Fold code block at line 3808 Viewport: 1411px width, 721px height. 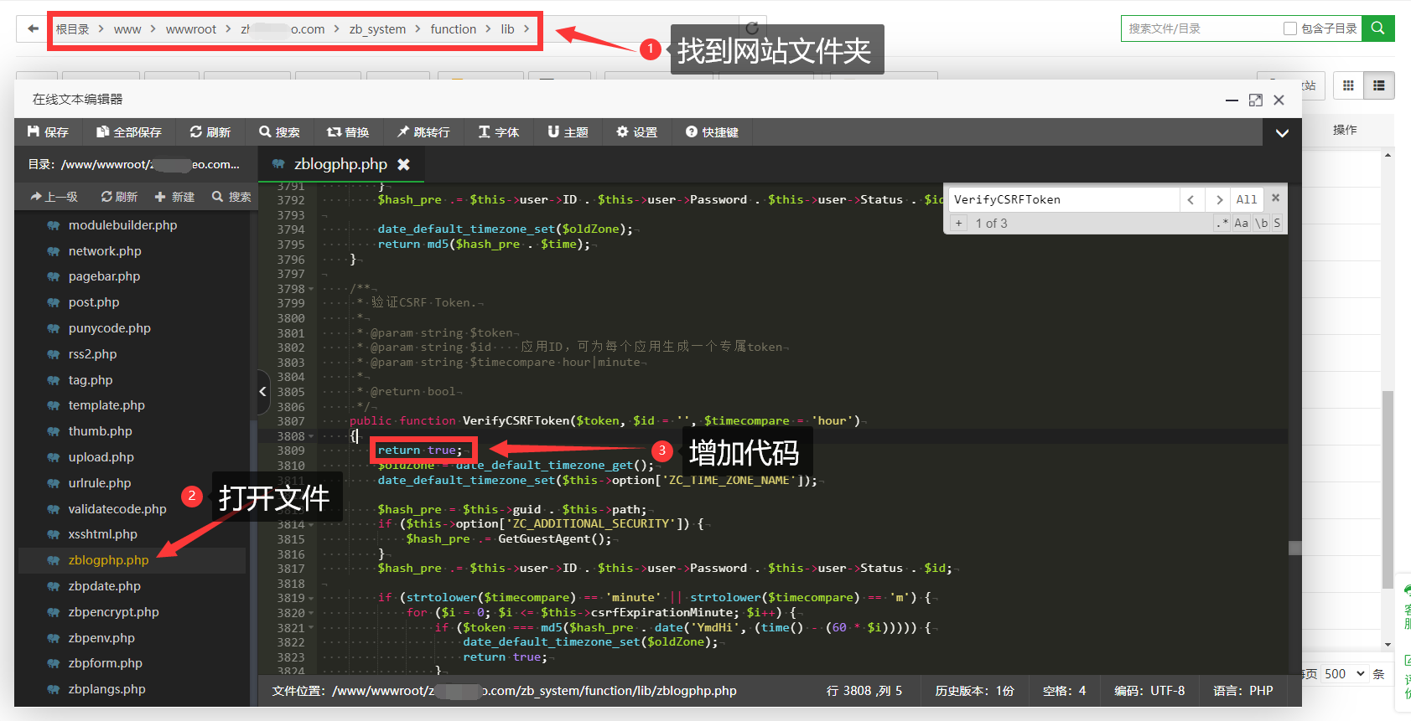tap(312, 436)
